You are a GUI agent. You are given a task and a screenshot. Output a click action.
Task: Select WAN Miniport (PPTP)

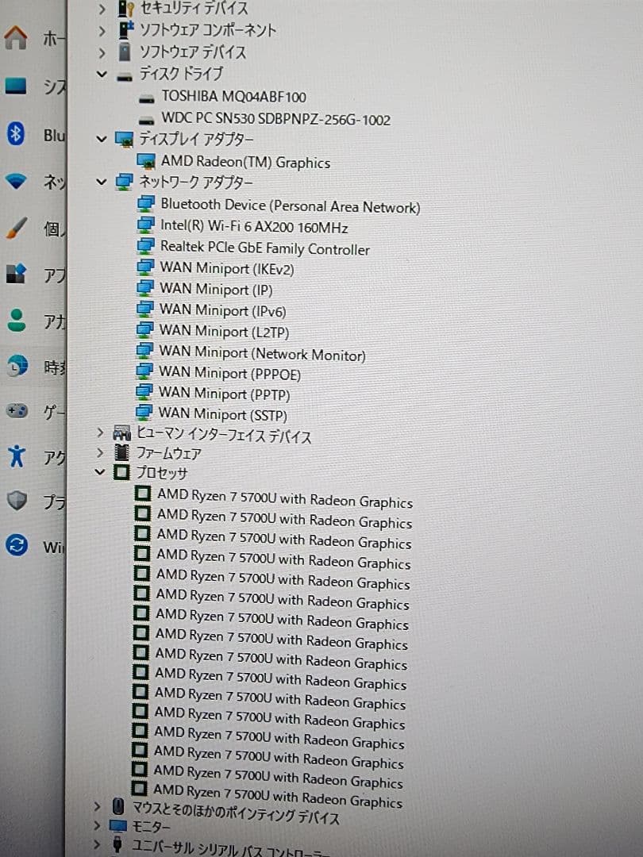(x=224, y=394)
